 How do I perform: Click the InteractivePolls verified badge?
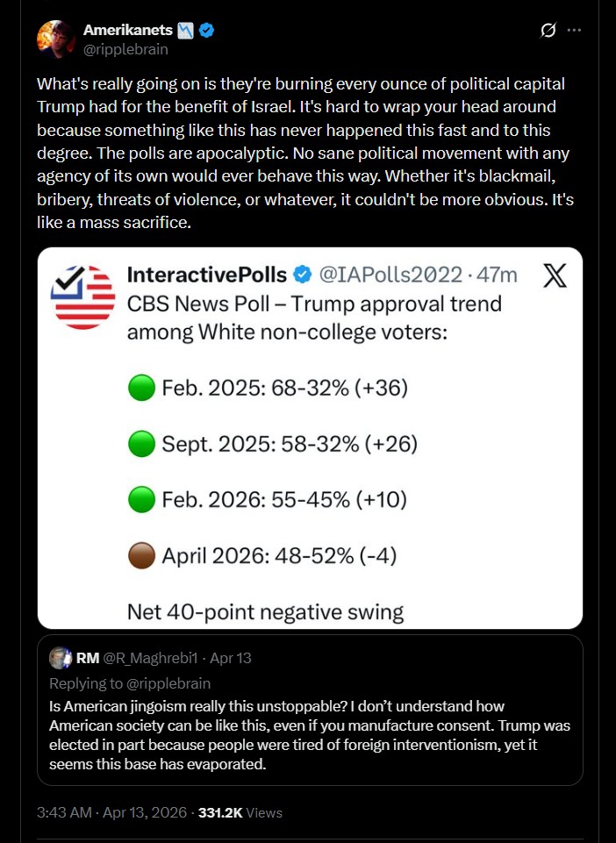[x=303, y=275]
